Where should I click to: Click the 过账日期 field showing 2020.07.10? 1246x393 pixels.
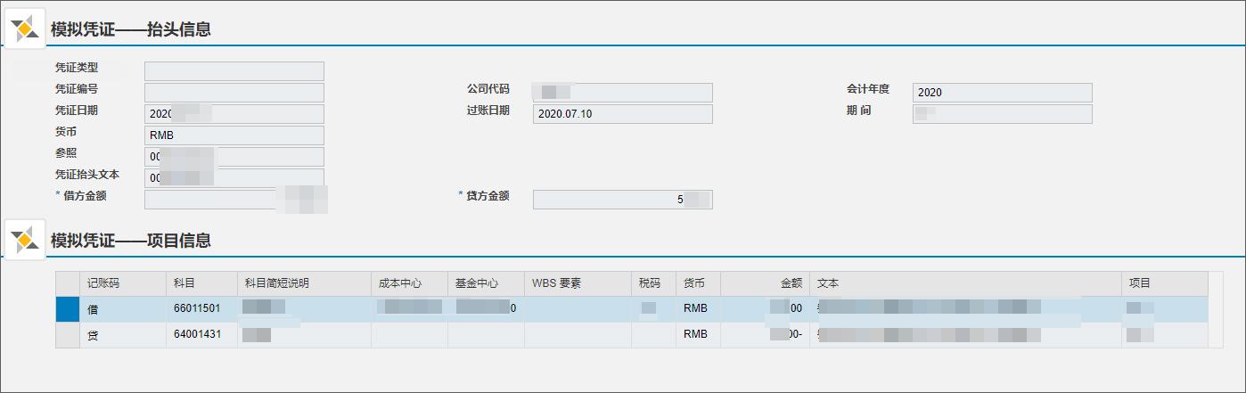[622, 114]
